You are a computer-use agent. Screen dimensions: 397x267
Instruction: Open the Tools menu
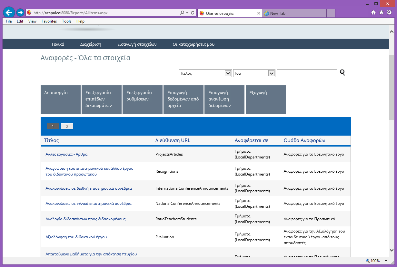click(x=67, y=21)
